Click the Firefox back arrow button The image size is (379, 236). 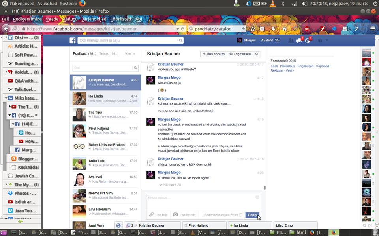tap(6, 29)
